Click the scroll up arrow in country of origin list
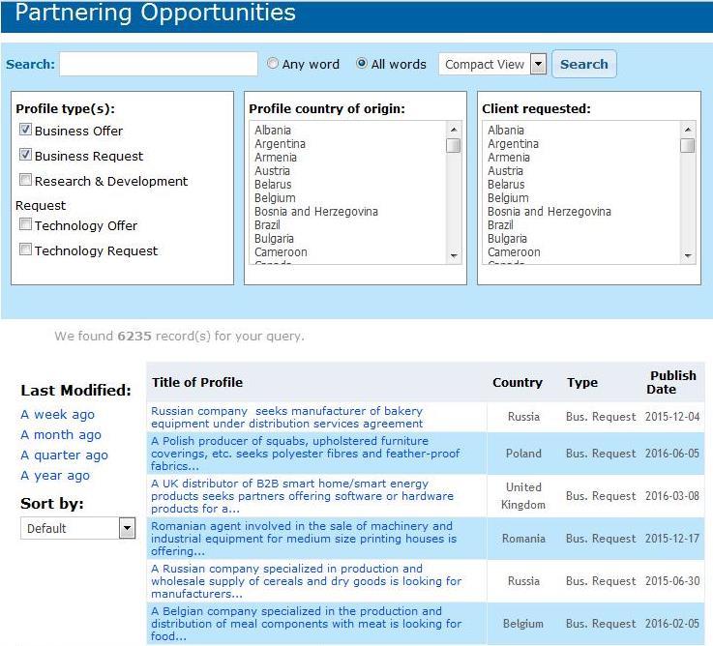Viewport: 713px width, 646px height. 454,130
